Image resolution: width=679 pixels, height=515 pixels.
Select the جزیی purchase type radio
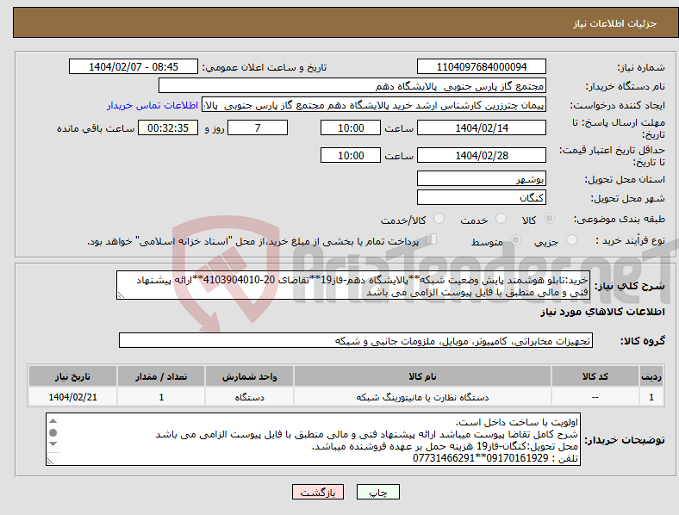tap(571, 239)
